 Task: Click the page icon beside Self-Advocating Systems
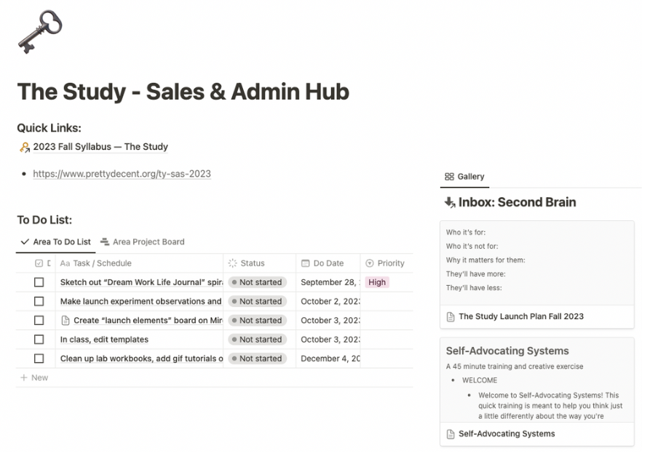tap(451, 434)
